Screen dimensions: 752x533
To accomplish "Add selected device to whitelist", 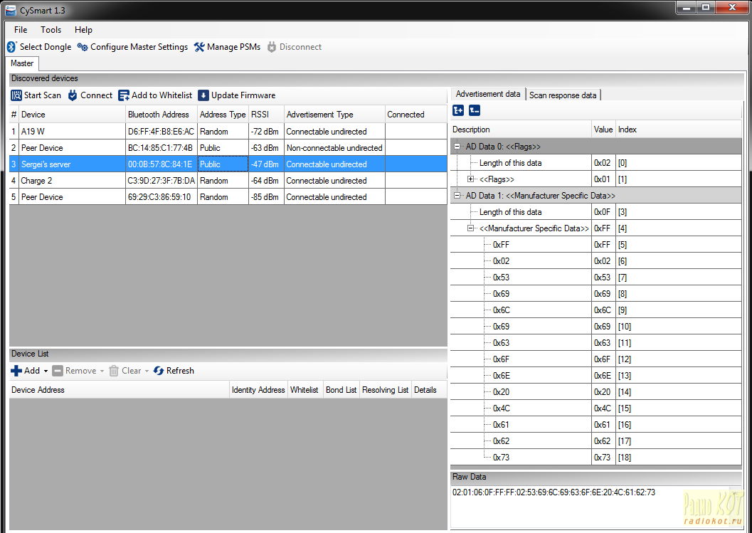I will [x=155, y=95].
